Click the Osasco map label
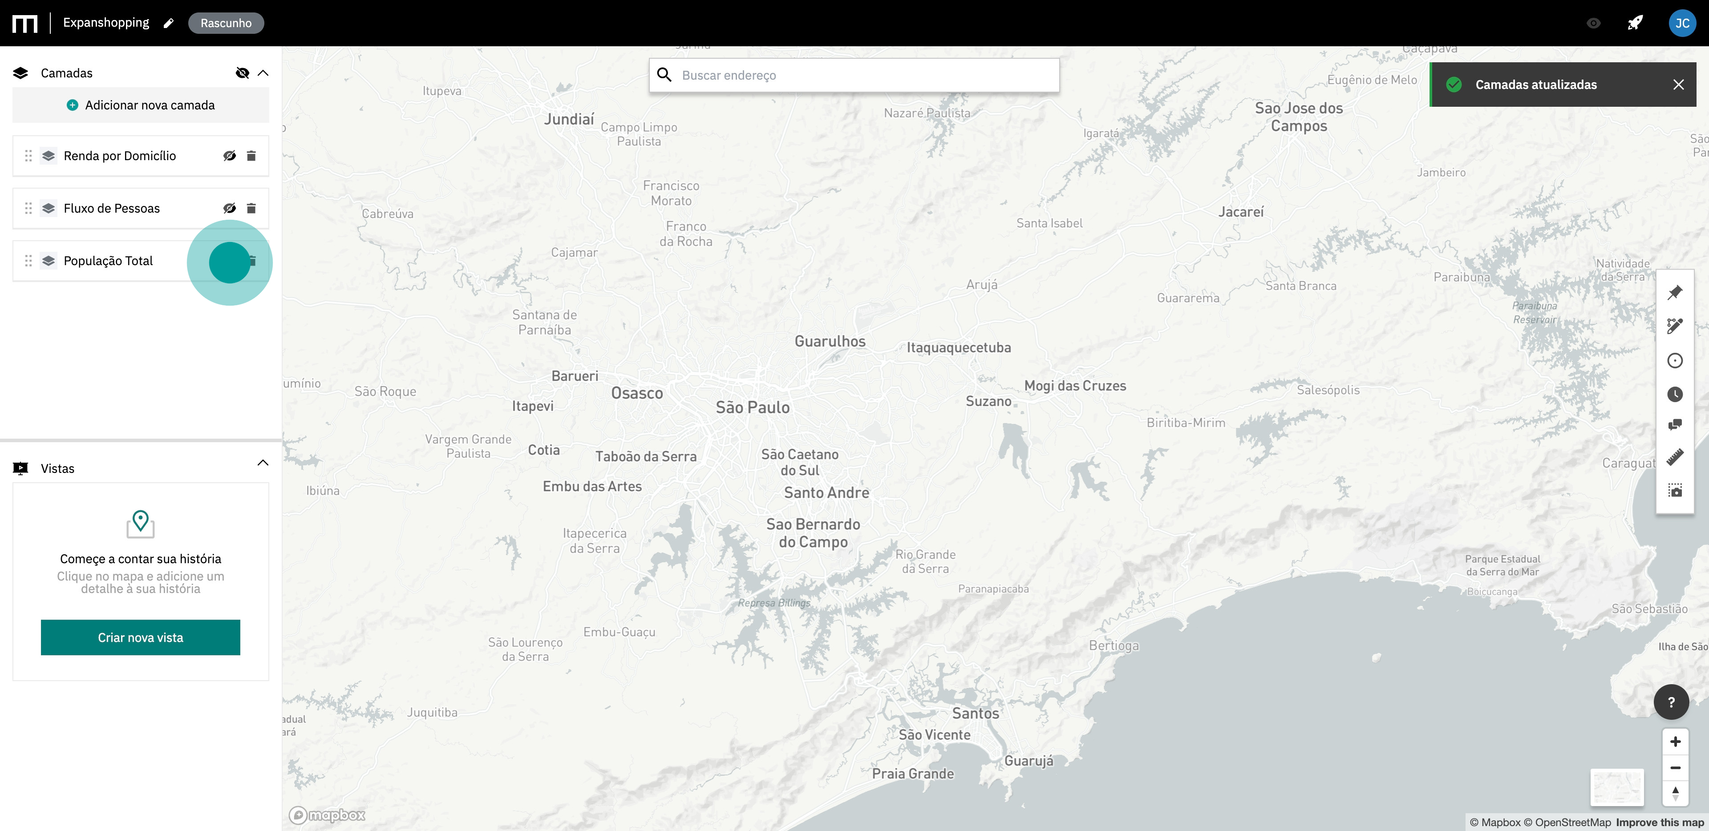The image size is (1709, 831). 637,393
